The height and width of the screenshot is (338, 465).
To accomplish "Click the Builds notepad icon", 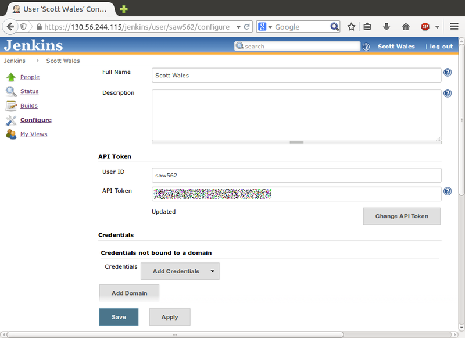I will click(x=11, y=106).
